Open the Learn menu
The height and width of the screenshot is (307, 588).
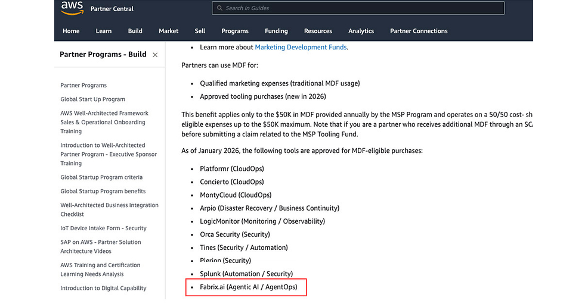(104, 31)
